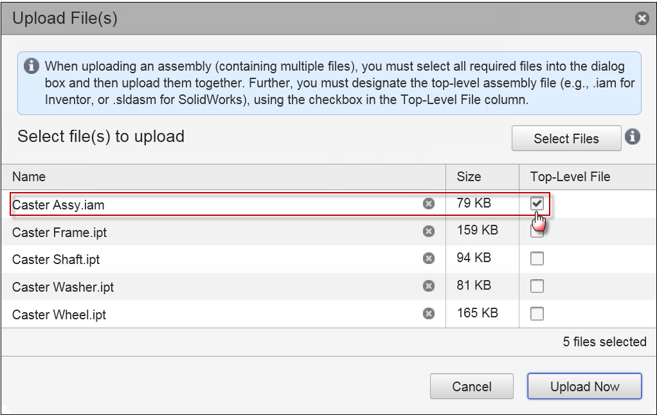Remove Caster Frame.ipt from the upload list
657x415 pixels.
click(x=428, y=231)
